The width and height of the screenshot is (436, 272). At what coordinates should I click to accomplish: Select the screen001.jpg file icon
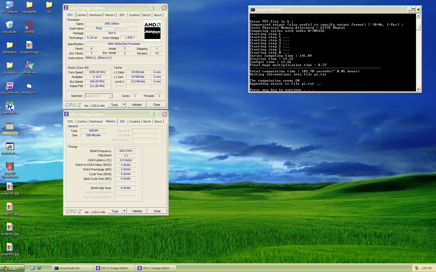pyautogui.click(x=10, y=209)
